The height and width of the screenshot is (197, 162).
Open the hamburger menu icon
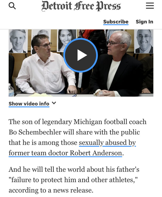tap(150, 6)
